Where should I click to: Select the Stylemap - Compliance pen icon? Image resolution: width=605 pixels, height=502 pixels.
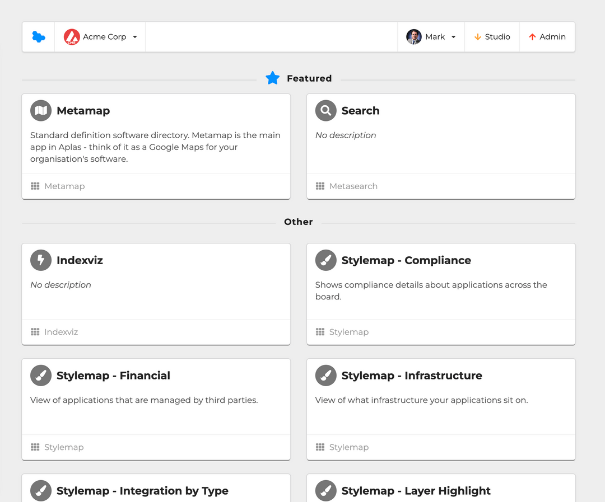[x=325, y=260]
